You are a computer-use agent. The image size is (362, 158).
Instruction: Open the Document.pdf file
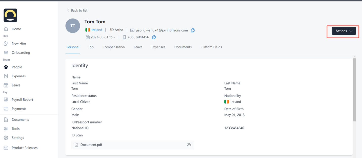point(91,145)
